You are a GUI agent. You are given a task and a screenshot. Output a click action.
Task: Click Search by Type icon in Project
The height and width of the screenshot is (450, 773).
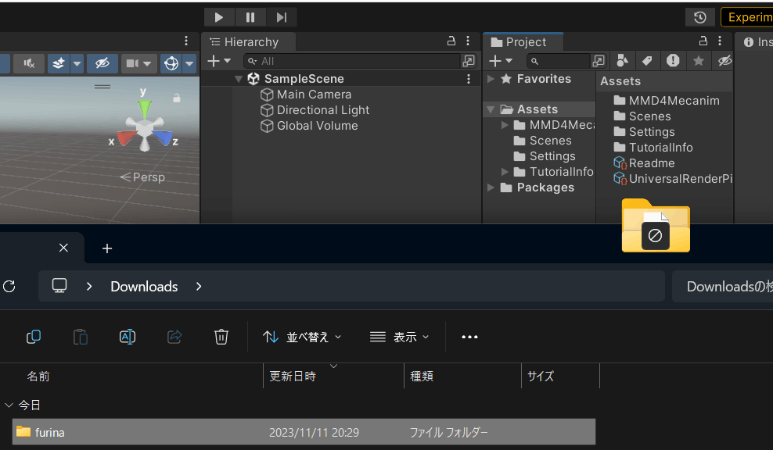(x=623, y=61)
